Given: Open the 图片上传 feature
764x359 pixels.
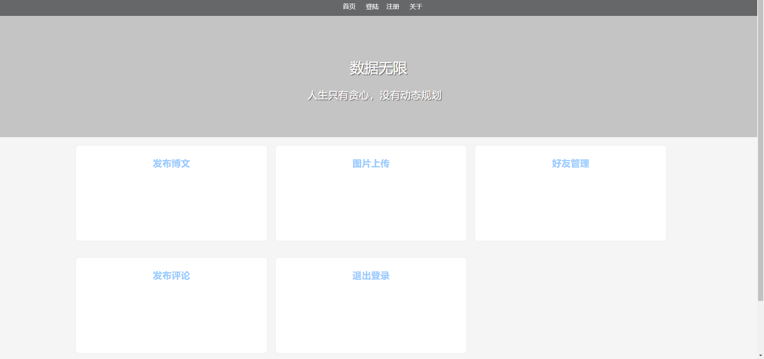Looking at the screenshot, I should coord(370,164).
